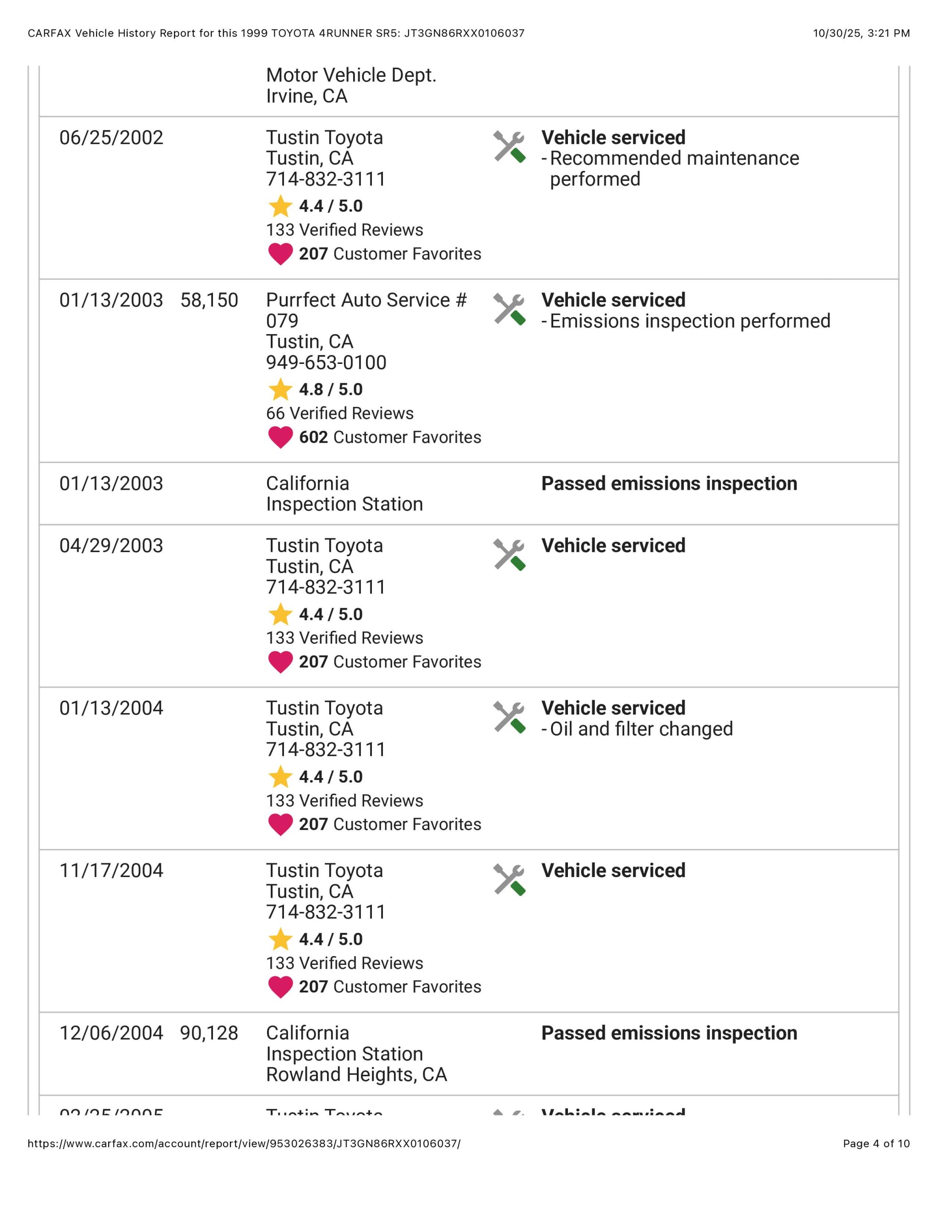Click the star icon in the 06/25/2002 Tustin Toyota entry

click(281, 206)
